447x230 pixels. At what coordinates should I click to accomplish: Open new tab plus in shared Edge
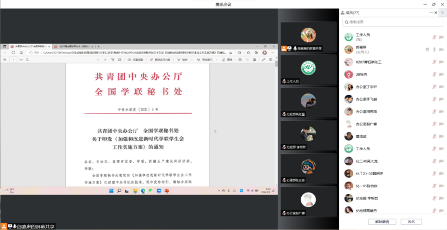click(99, 46)
